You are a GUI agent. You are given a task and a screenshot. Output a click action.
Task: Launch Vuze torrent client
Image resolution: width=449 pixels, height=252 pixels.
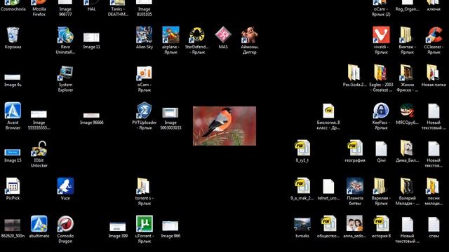[65, 186]
